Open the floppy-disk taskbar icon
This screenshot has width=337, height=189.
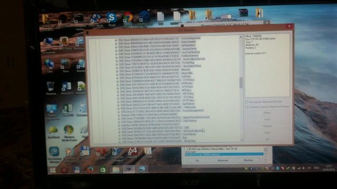77,170
